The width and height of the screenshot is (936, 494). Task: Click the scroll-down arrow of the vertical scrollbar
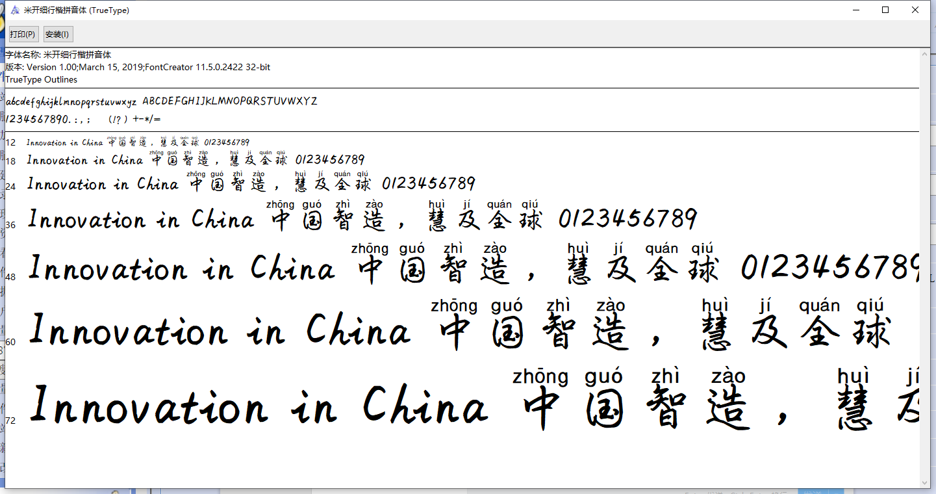(925, 482)
